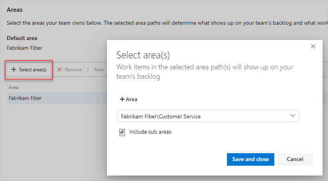328x181 pixels.
Task: Click the New toolbar command
Action: (x=99, y=70)
